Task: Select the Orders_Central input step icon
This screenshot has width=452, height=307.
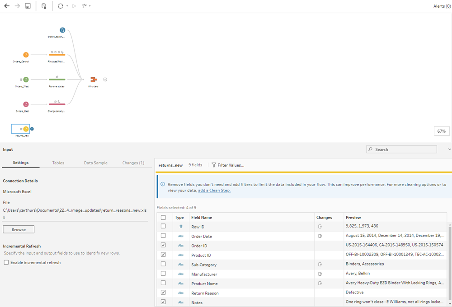Action: tap(26, 55)
